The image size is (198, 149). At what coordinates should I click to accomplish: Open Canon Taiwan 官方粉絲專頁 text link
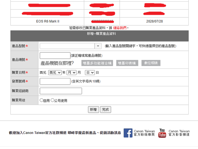(144, 133)
